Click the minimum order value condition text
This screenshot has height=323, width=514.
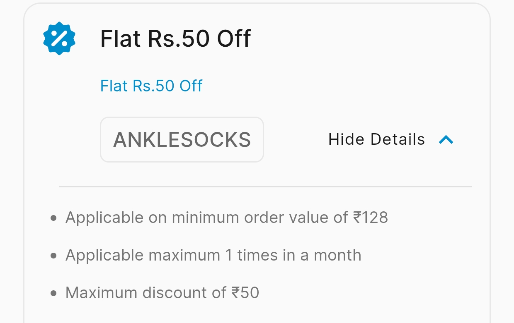(x=226, y=218)
